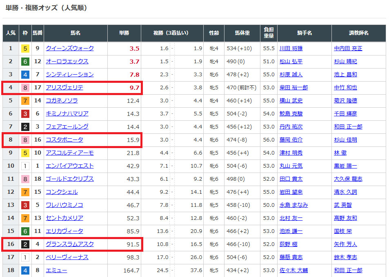Click red frame 3 badge beside キミノナハマリア
This screenshot has width=389, height=277.
pos(25,114)
